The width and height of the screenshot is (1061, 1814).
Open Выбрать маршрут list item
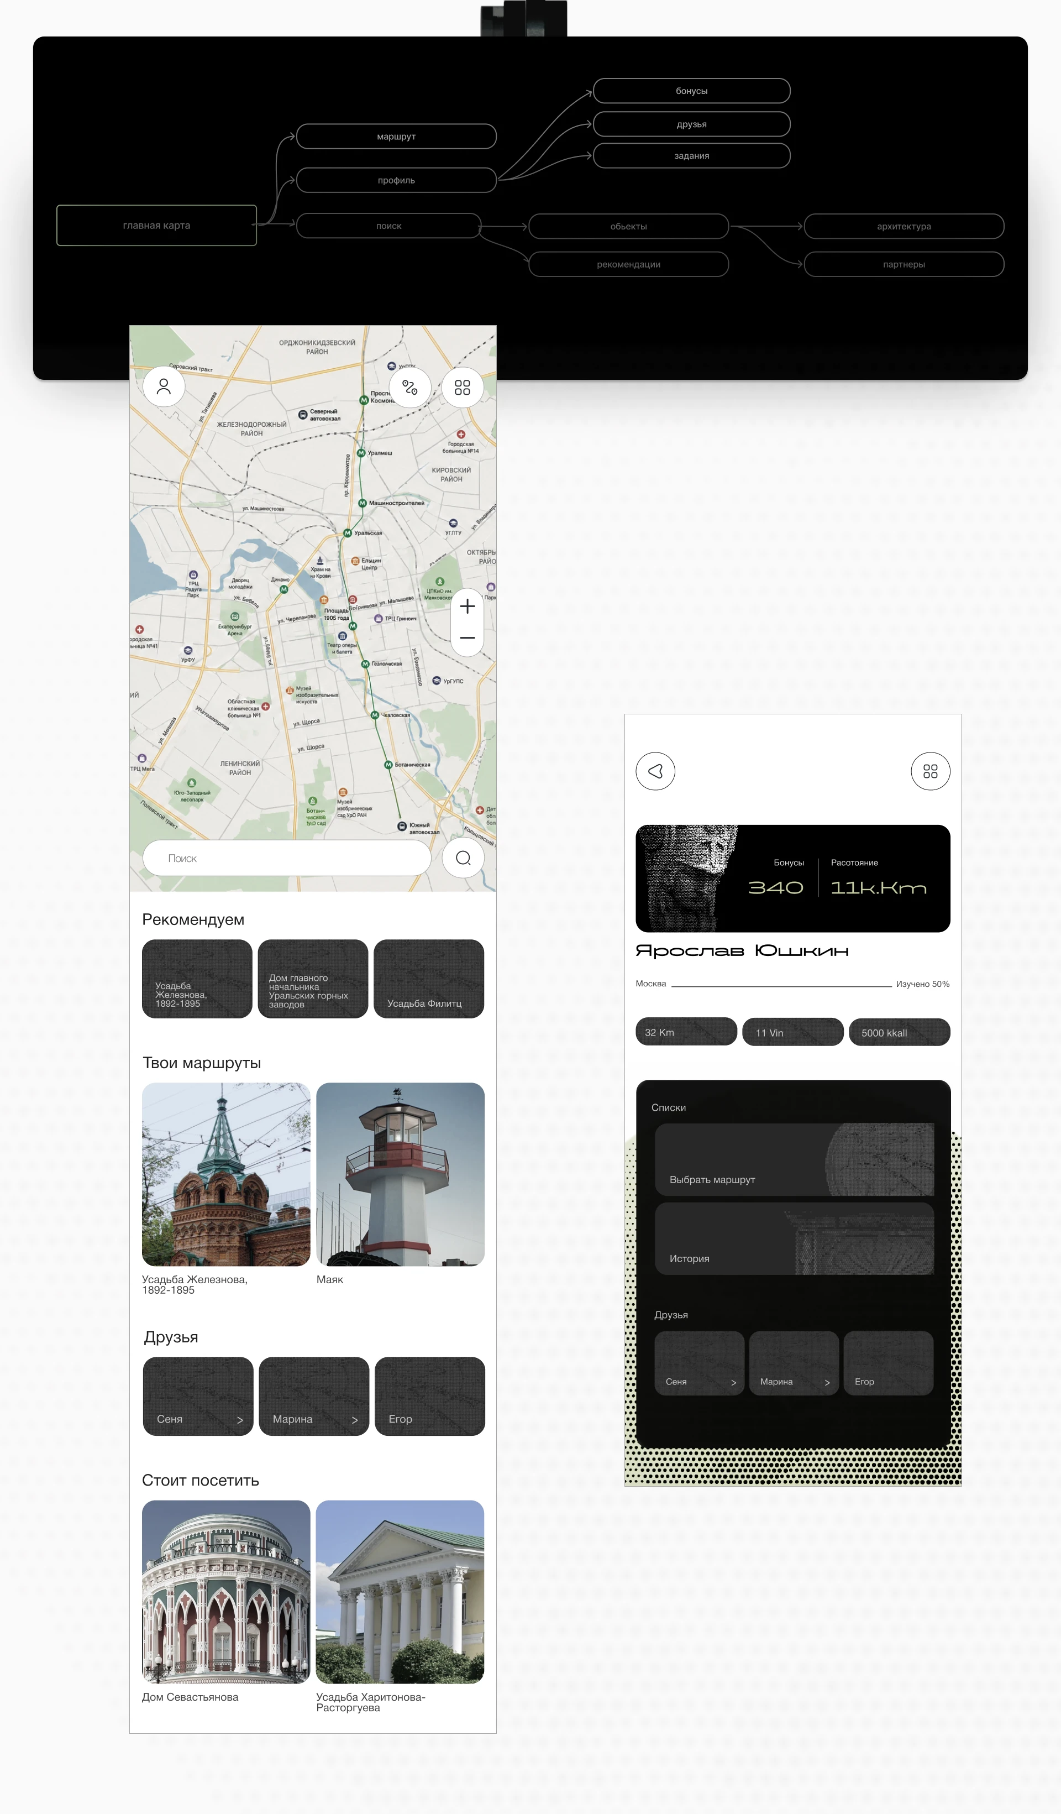(794, 1159)
